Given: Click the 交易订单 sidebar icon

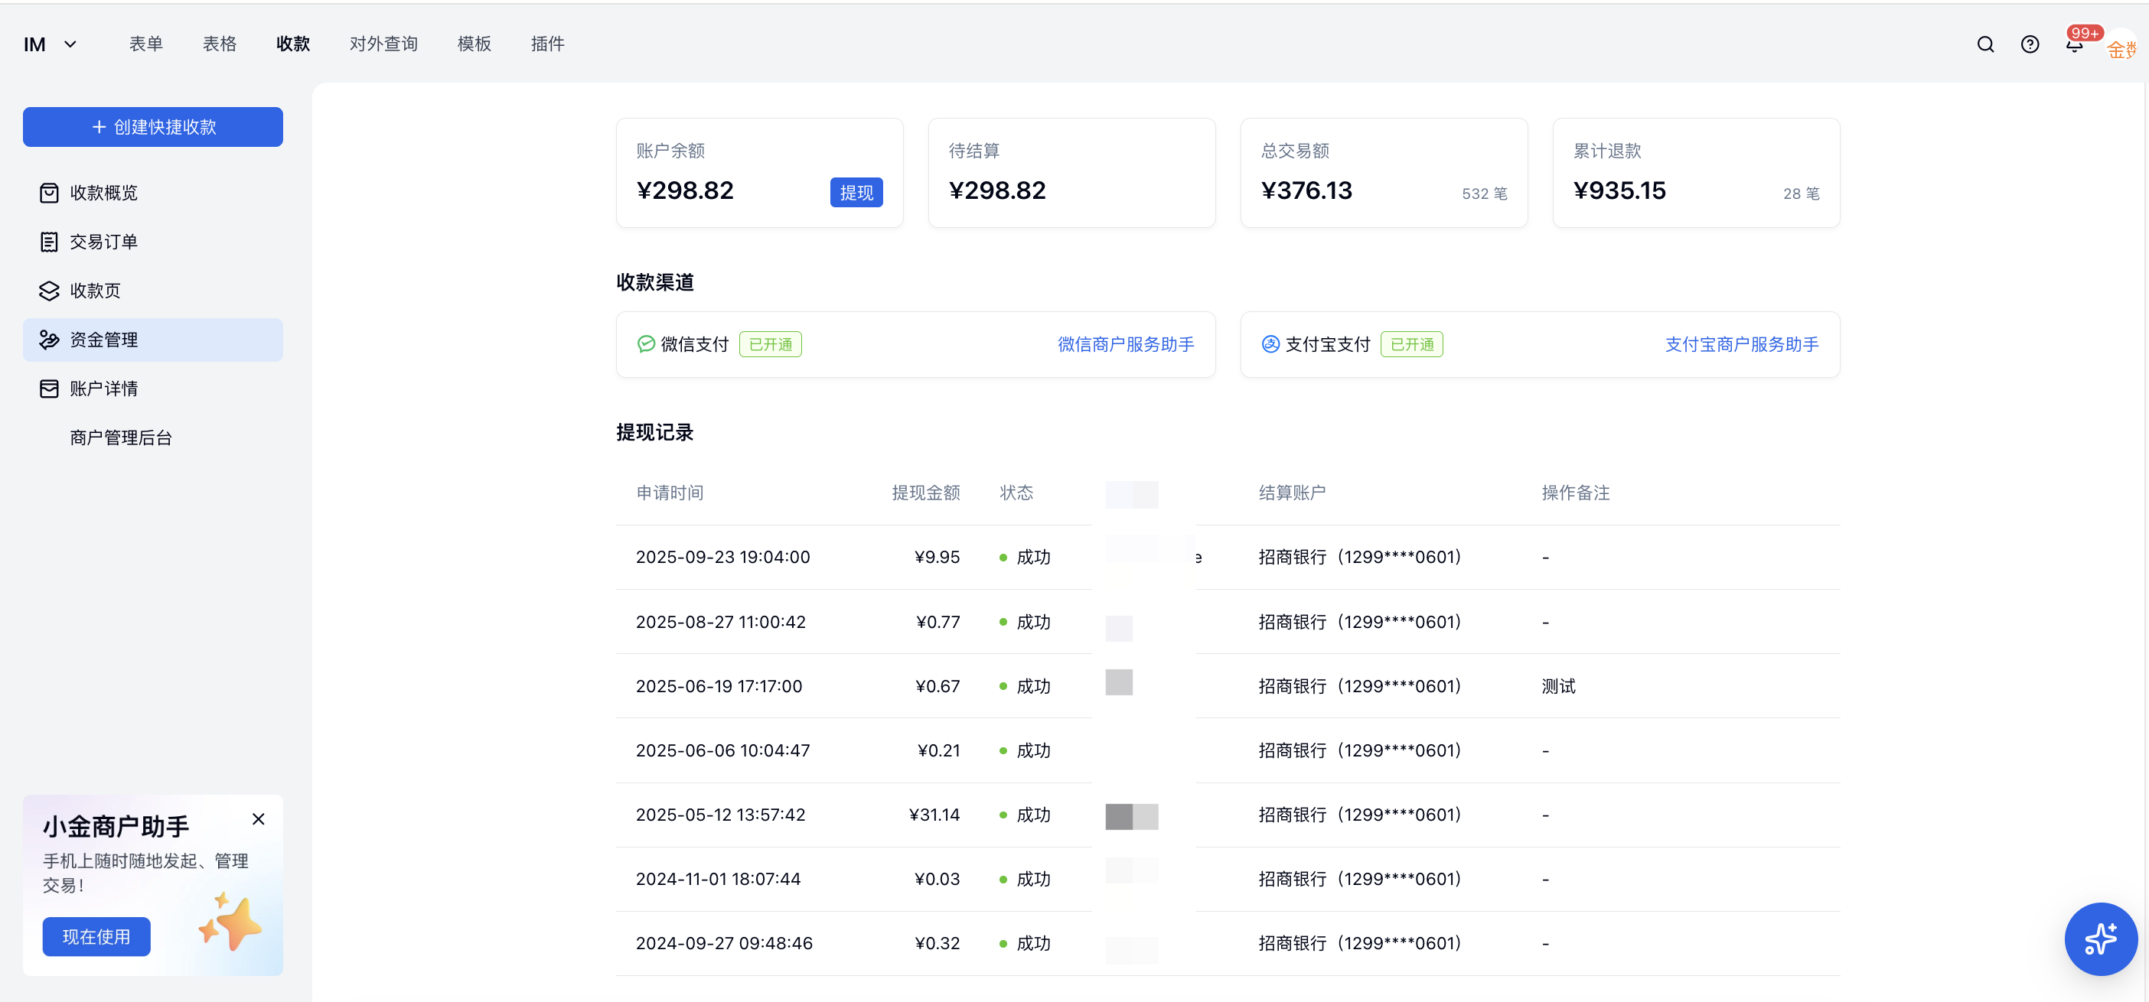Looking at the screenshot, I should point(49,242).
